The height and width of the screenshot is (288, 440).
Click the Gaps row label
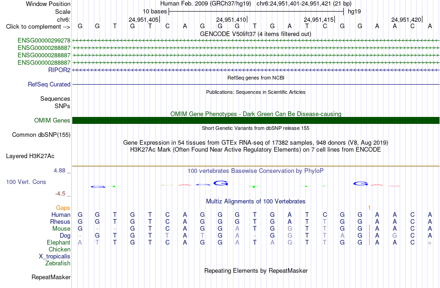pyautogui.click(x=63, y=208)
